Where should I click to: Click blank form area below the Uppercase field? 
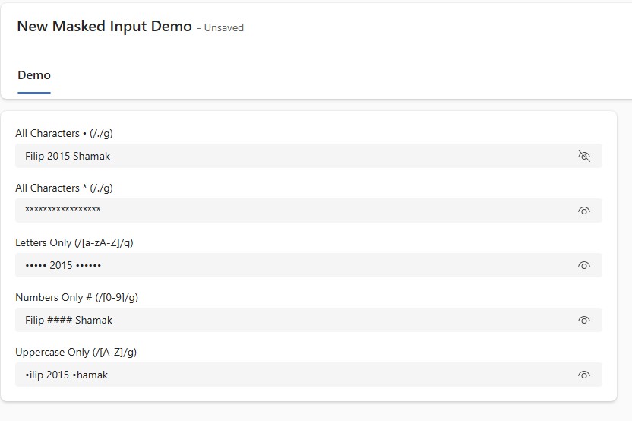point(308,394)
